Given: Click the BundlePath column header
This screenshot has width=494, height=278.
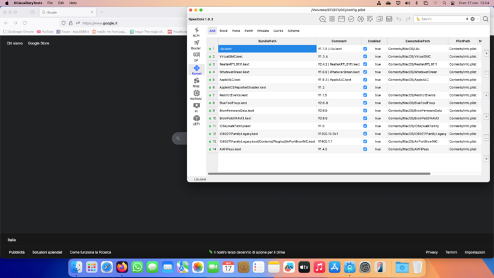Looking at the screenshot, I should (x=267, y=41).
